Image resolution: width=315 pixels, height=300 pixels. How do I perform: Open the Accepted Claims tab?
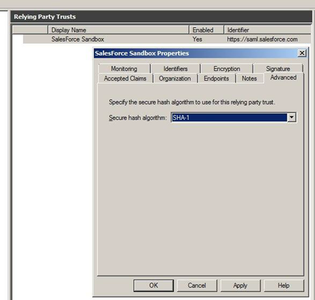pyautogui.click(x=125, y=78)
